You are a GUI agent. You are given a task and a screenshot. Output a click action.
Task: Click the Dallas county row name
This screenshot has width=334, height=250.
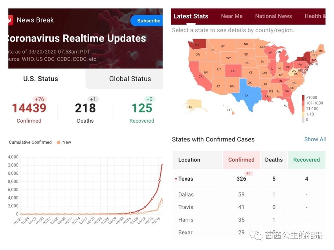click(x=186, y=195)
